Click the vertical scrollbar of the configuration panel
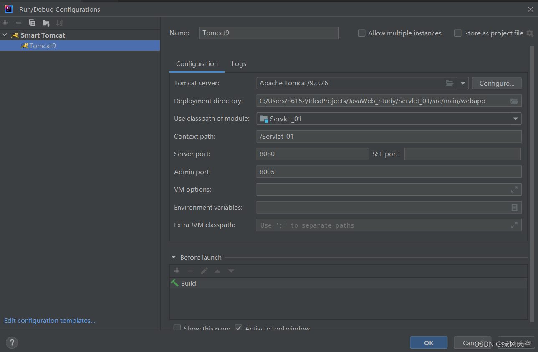The image size is (538, 352). click(x=532, y=184)
